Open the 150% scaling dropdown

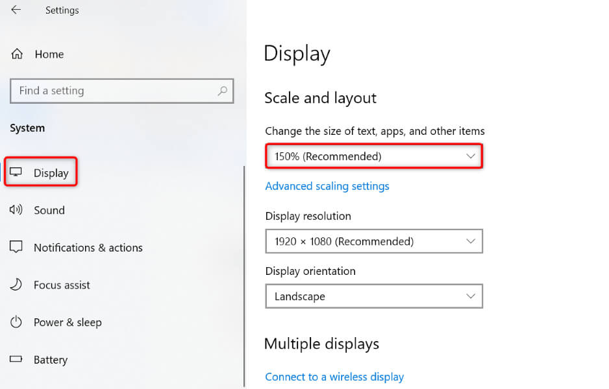[x=374, y=156]
